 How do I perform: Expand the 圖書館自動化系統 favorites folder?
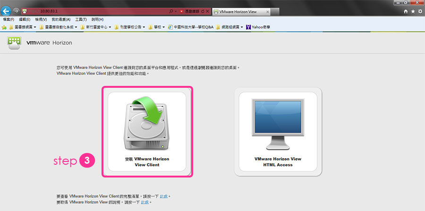(58, 27)
